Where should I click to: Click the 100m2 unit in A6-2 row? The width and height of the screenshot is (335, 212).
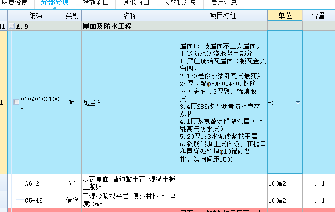pyautogui.click(x=285, y=183)
